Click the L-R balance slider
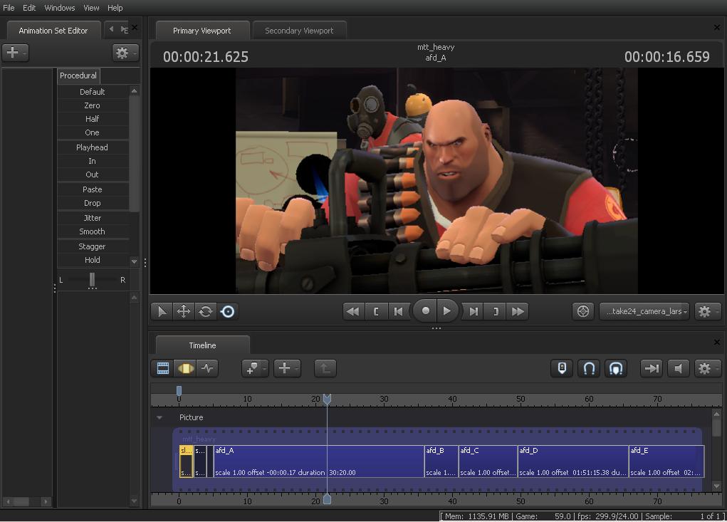Viewport: 727px width, 522px height. [92, 280]
